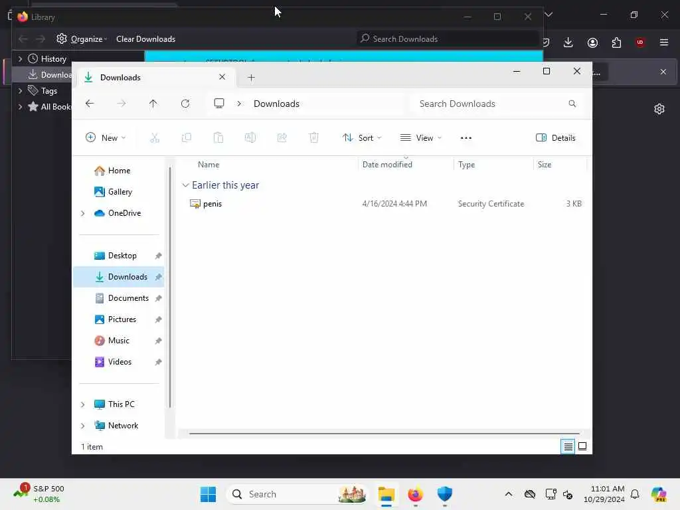Open Organize dropdown in Library window
Image resolution: width=680 pixels, height=510 pixels.
(x=82, y=39)
